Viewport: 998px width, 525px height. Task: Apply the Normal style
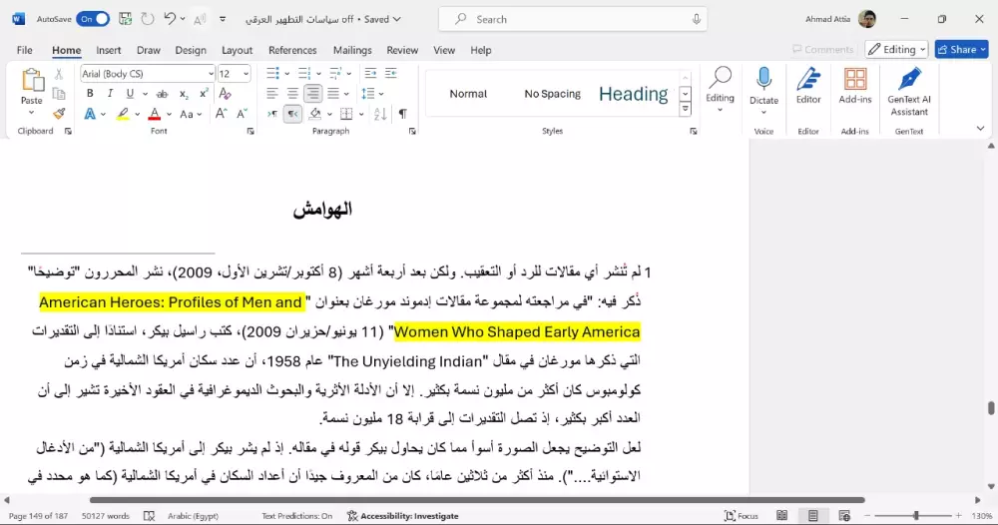pos(468,94)
